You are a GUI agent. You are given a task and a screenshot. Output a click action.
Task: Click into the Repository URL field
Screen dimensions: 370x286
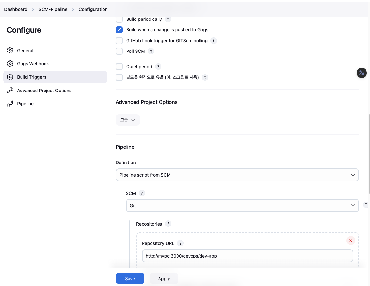pos(247,256)
